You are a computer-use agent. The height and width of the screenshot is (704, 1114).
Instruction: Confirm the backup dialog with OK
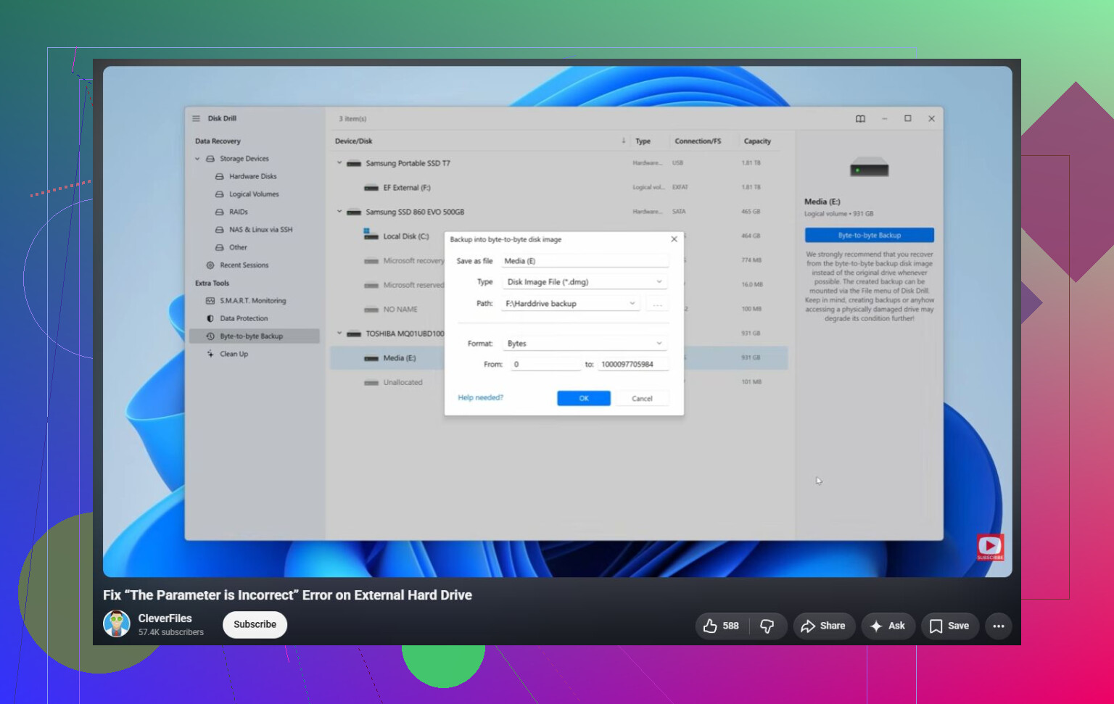coord(584,399)
